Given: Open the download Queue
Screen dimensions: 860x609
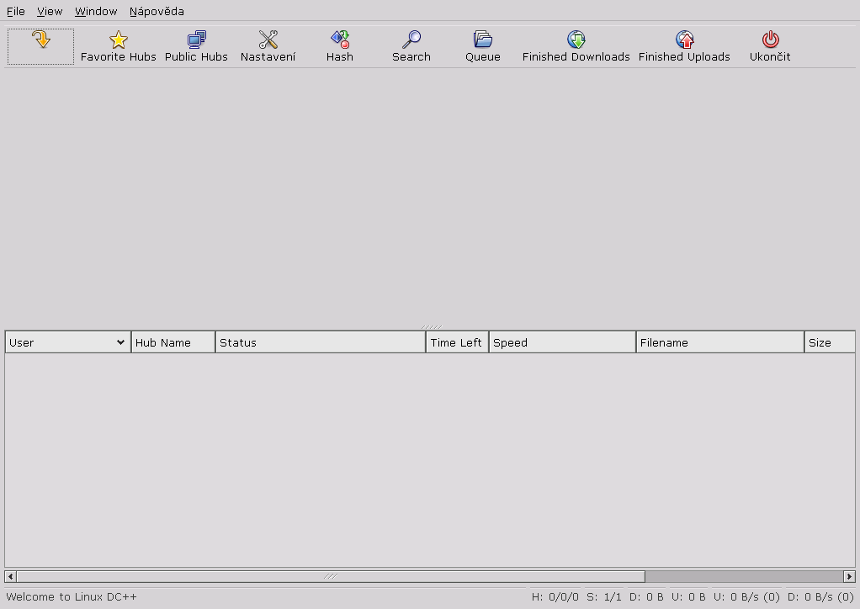Looking at the screenshot, I should [483, 40].
